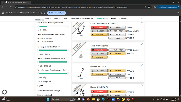Open Coolblue offer for Shark PowerDetect

117,27
